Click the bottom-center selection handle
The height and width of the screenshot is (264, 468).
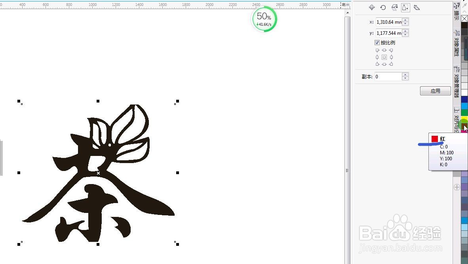click(x=98, y=244)
